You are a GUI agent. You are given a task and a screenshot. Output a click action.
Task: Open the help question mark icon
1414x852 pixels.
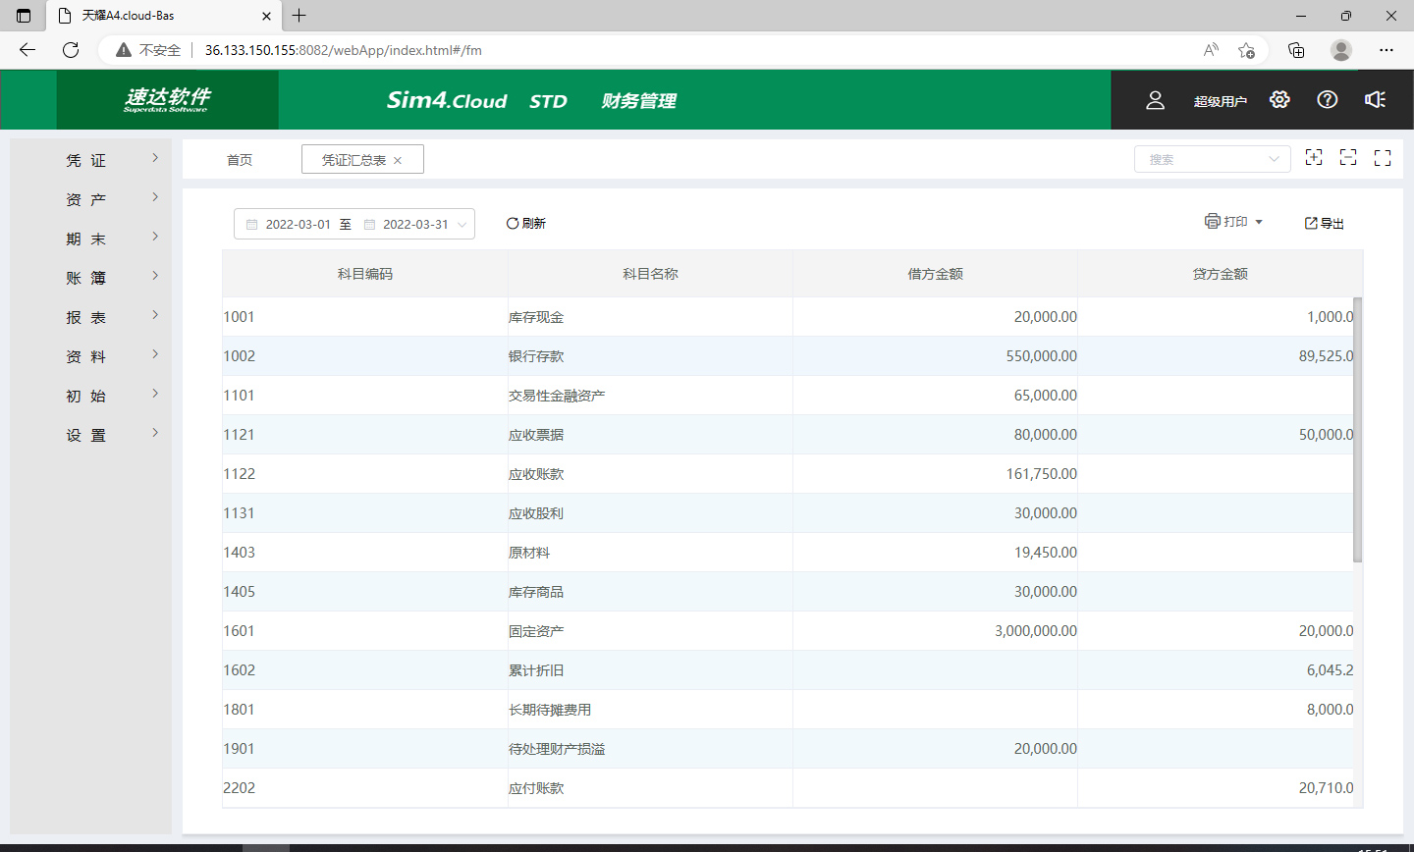pyautogui.click(x=1327, y=100)
